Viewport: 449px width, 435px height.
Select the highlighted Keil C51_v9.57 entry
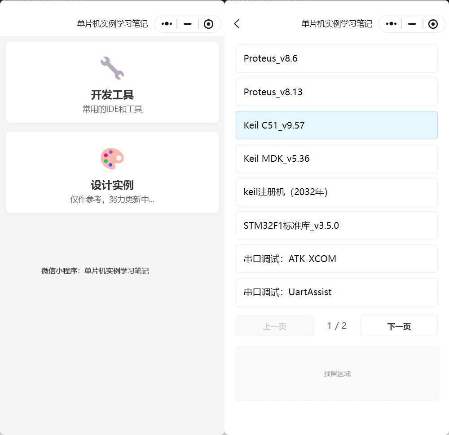tap(336, 125)
